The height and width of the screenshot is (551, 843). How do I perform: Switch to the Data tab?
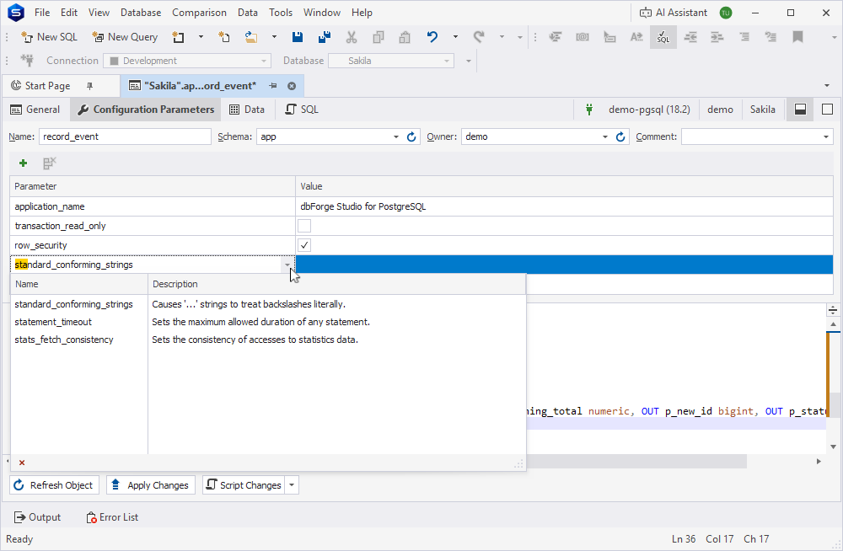click(247, 110)
